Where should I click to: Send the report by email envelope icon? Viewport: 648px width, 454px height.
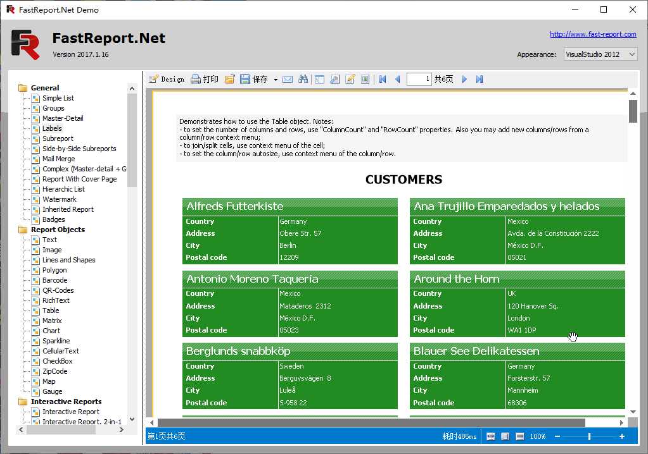click(288, 79)
